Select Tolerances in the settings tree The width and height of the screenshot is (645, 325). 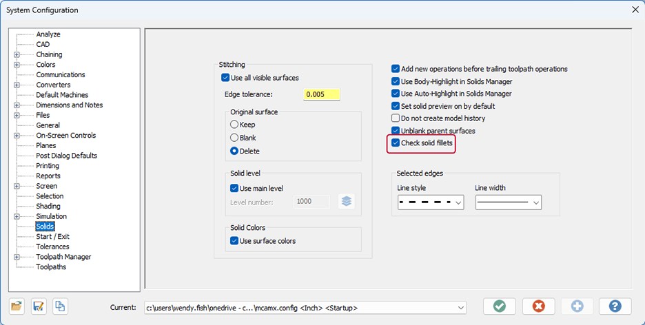(x=52, y=247)
